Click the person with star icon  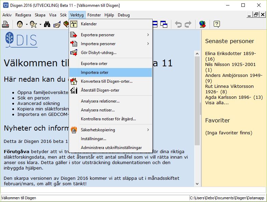[x=33, y=24]
